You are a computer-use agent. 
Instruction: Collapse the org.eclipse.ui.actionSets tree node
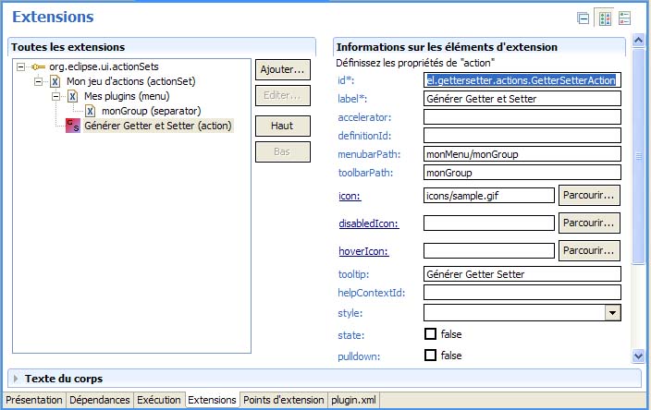click(x=21, y=67)
